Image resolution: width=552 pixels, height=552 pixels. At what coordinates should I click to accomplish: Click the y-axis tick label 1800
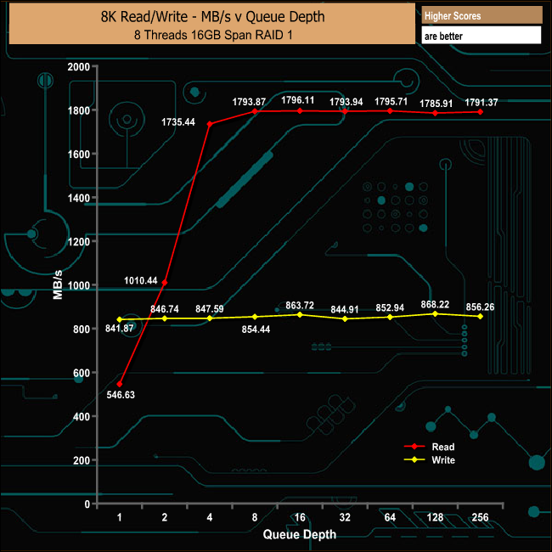click(79, 110)
